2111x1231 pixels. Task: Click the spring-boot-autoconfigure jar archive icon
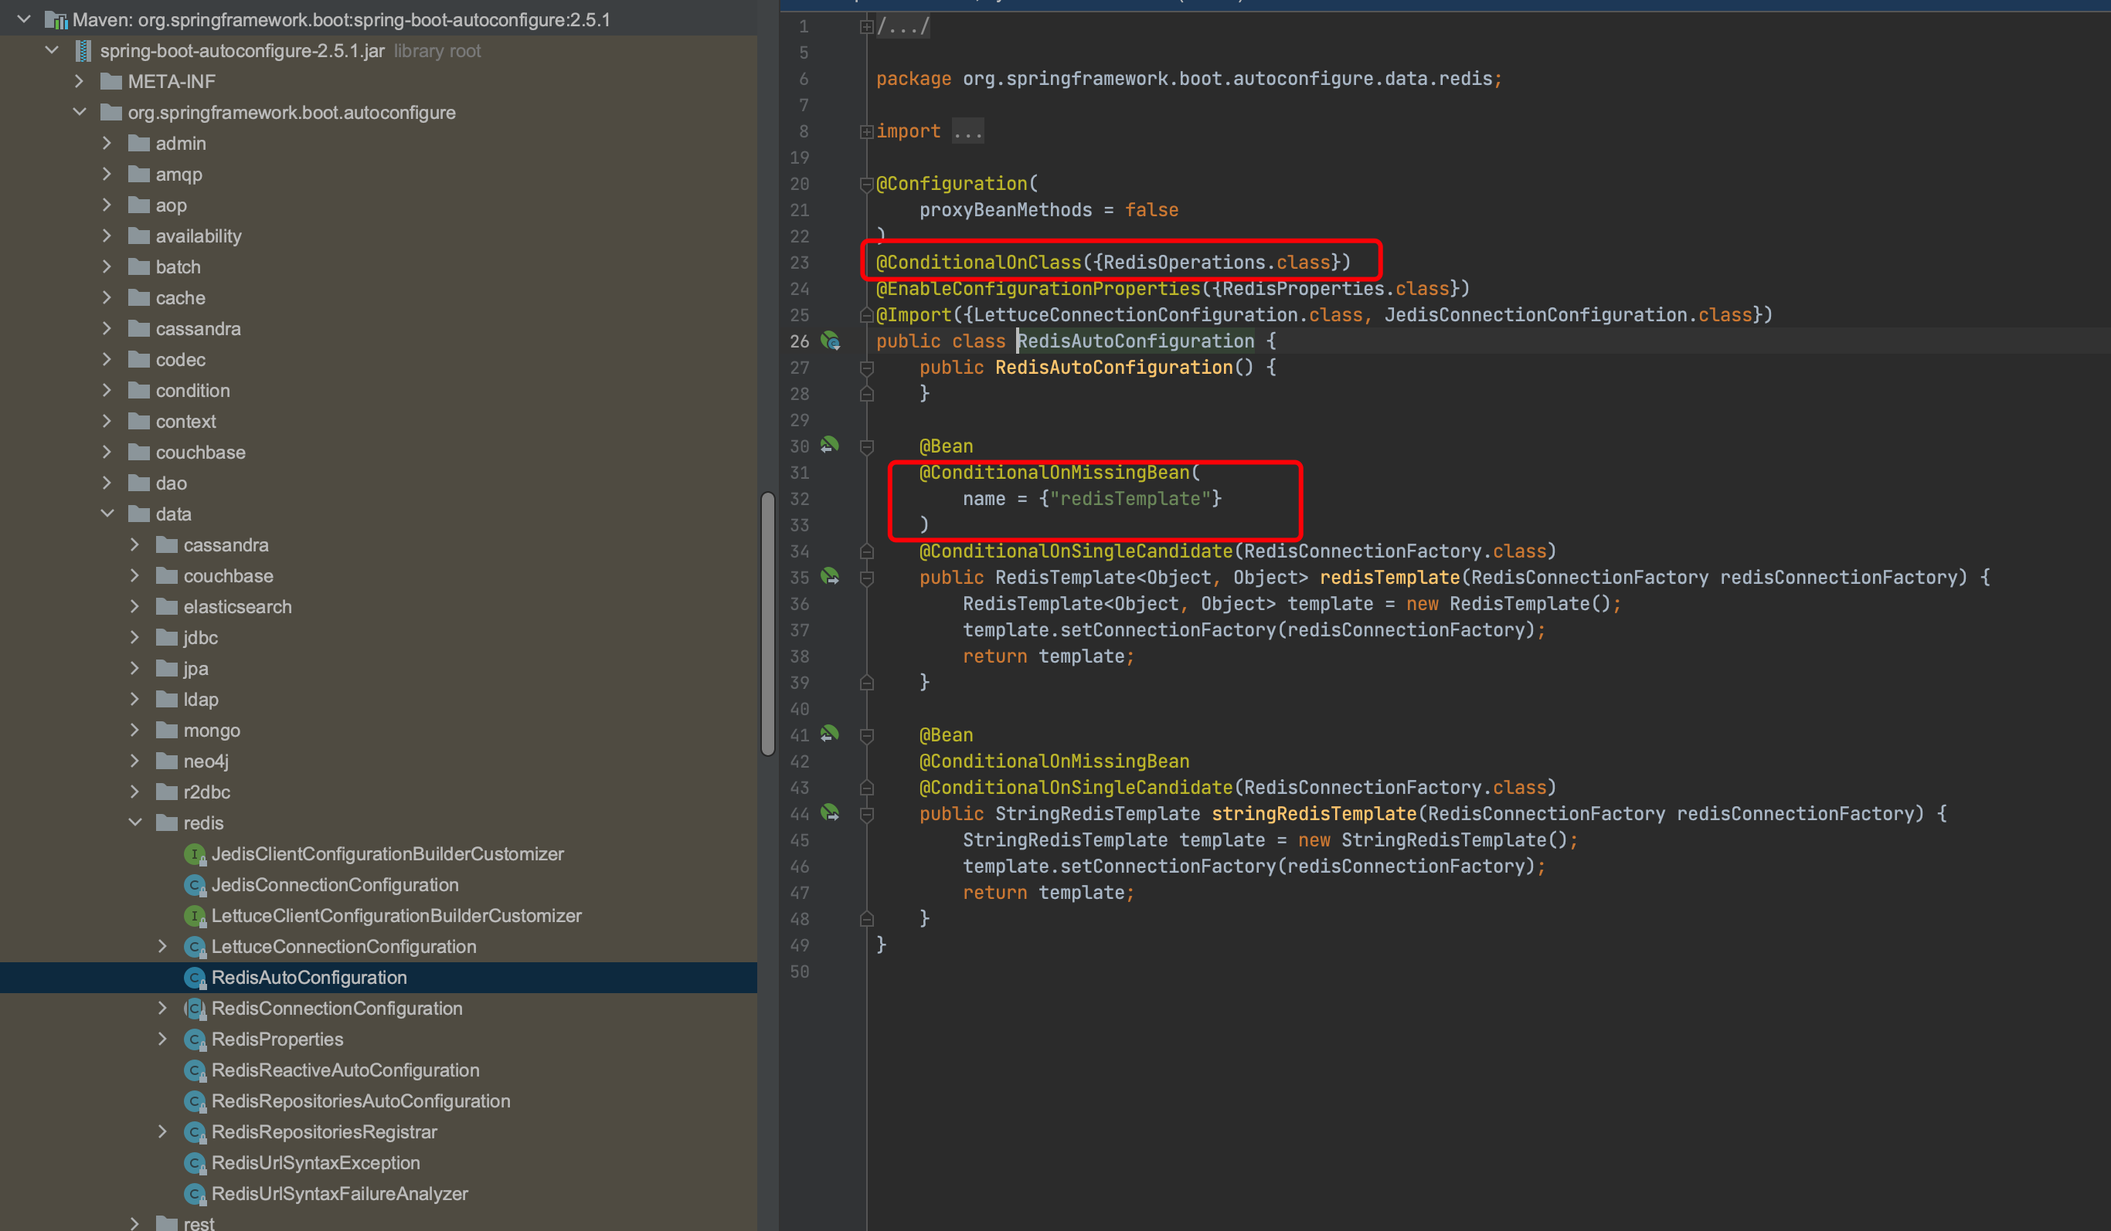(x=83, y=51)
